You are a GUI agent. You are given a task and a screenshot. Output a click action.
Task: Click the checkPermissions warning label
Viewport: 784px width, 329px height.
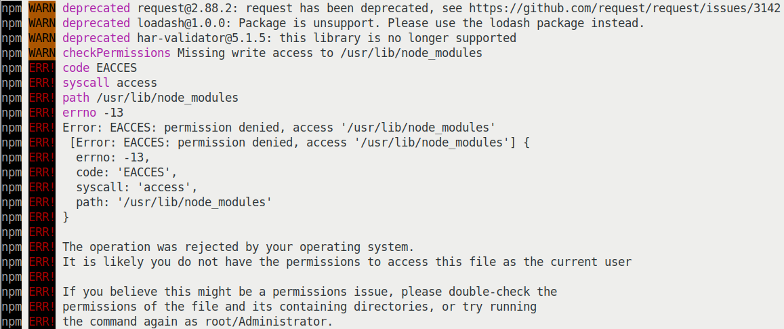tap(117, 53)
